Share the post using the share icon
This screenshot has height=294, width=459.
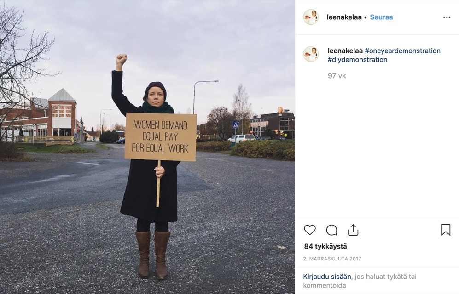[x=353, y=230]
